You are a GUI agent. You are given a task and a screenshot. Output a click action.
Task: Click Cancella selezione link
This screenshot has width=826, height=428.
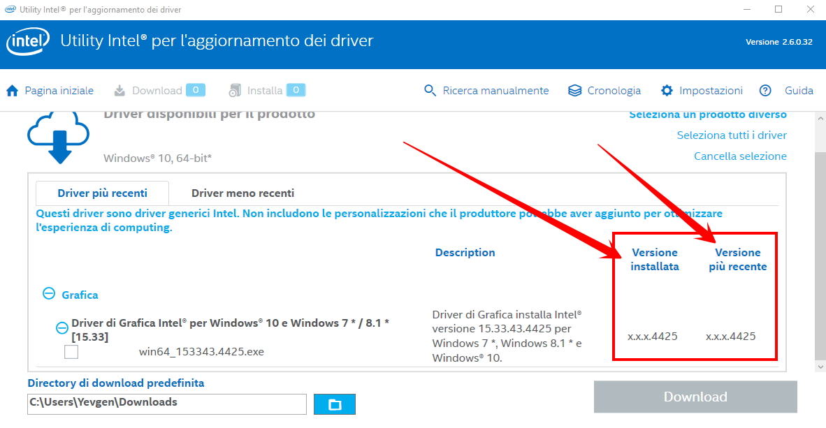[740, 156]
